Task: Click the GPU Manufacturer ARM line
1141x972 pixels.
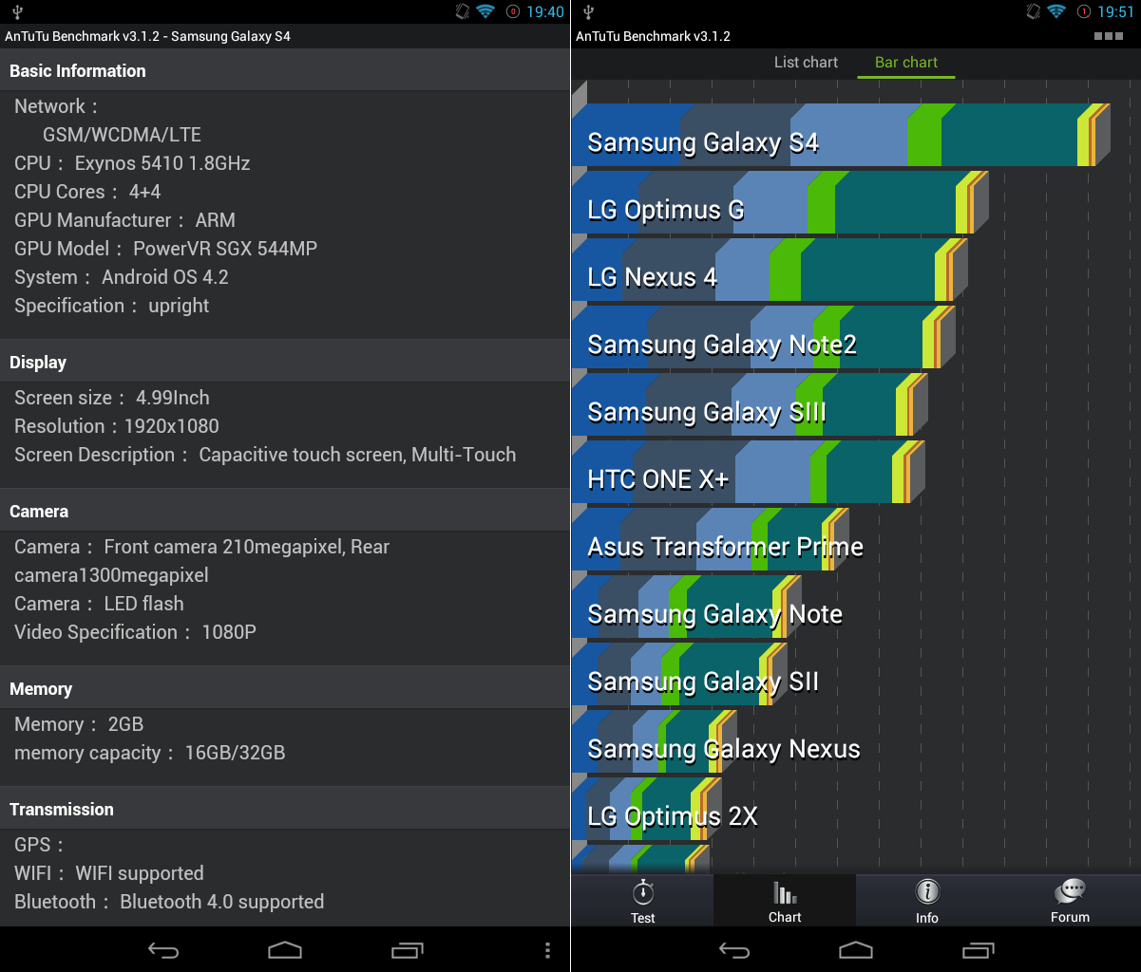Action: click(x=124, y=220)
